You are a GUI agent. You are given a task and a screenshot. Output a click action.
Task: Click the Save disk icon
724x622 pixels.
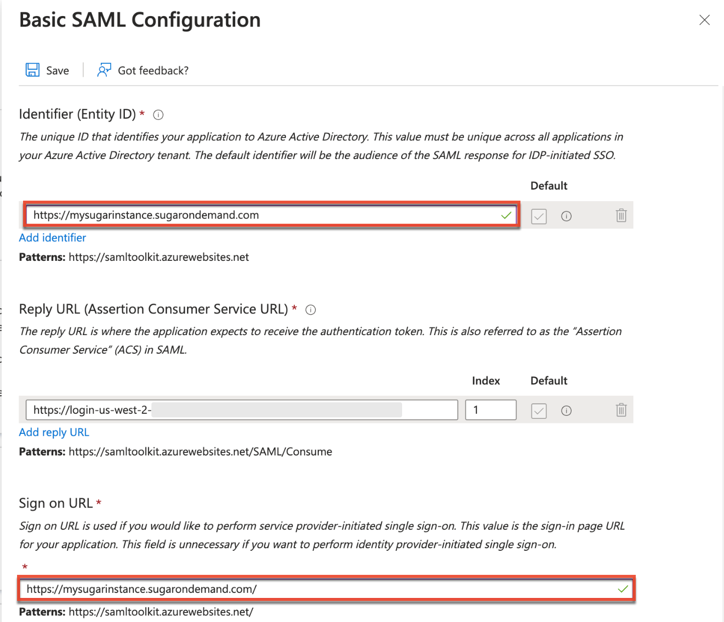click(x=32, y=70)
